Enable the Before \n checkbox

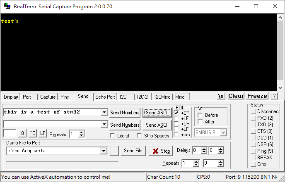pos(200,115)
